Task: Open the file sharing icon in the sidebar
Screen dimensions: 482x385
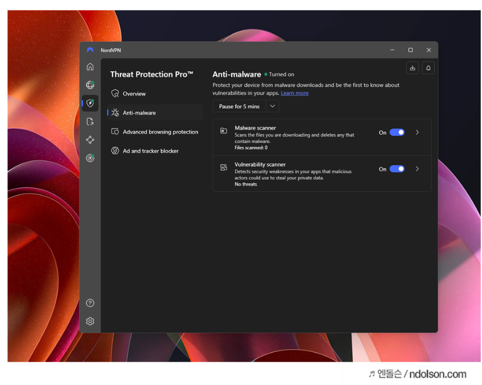Action: [90, 121]
